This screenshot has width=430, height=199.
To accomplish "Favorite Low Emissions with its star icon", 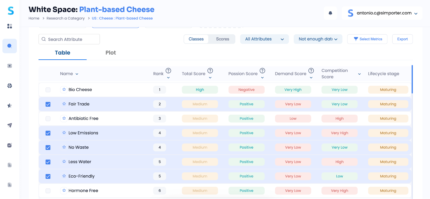I will click(64, 133).
